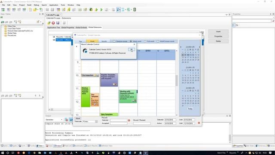Image resolution: width=275 pixels, height=155 pixels.
Task: Toggle the MultiColumn mode checkbox
Action: pyautogui.click(x=158, y=41)
